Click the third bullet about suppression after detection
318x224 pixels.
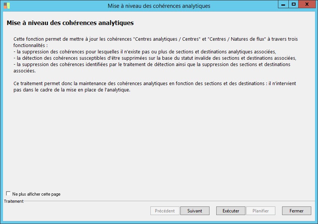coord(152,65)
